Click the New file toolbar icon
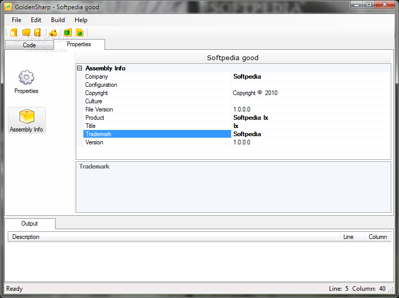The height and width of the screenshot is (298, 399). tap(14, 32)
